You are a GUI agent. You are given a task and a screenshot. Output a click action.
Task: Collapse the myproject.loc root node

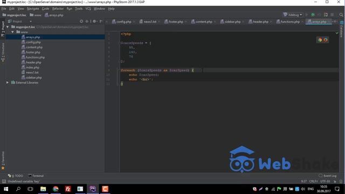click(8, 27)
